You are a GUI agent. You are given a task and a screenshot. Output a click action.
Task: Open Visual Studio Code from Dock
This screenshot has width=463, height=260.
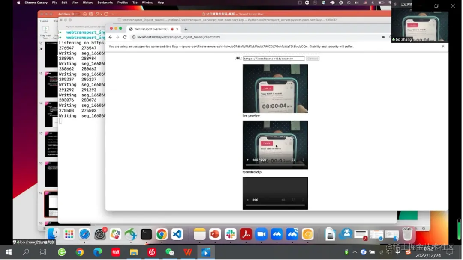177,234
